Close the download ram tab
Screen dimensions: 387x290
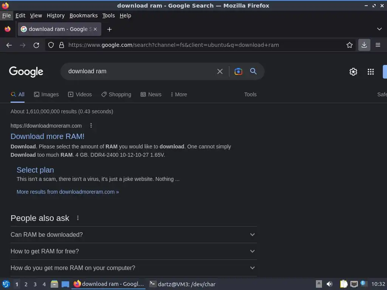click(95, 29)
